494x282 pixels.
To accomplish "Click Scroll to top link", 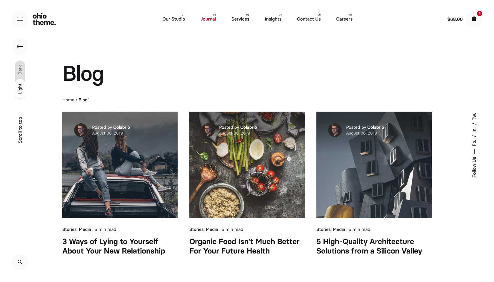I will (20, 130).
